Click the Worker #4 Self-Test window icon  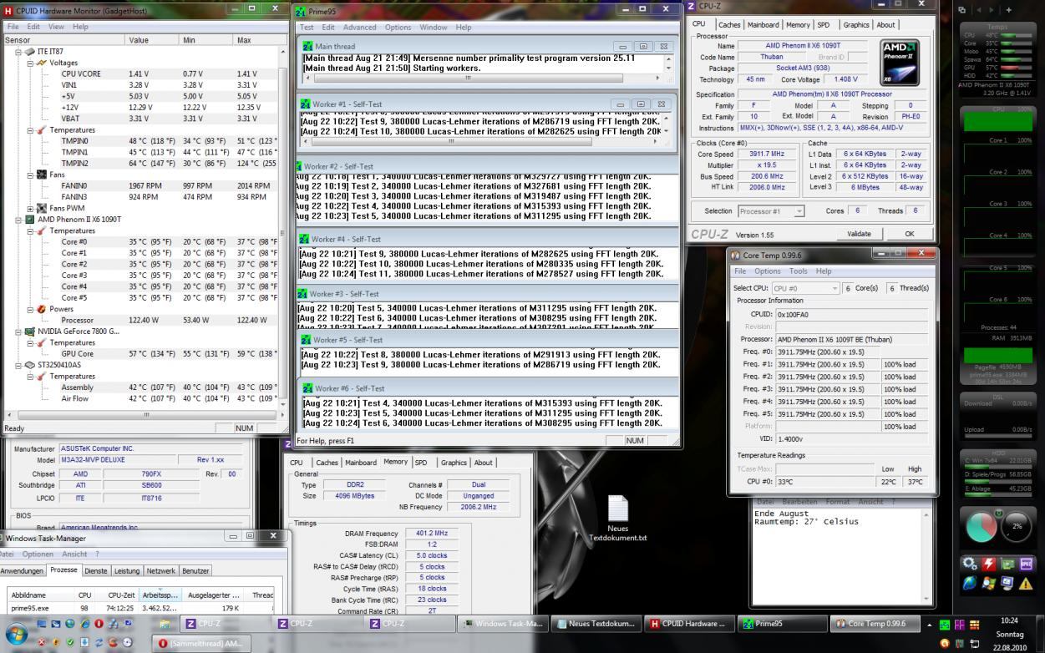point(305,239)
